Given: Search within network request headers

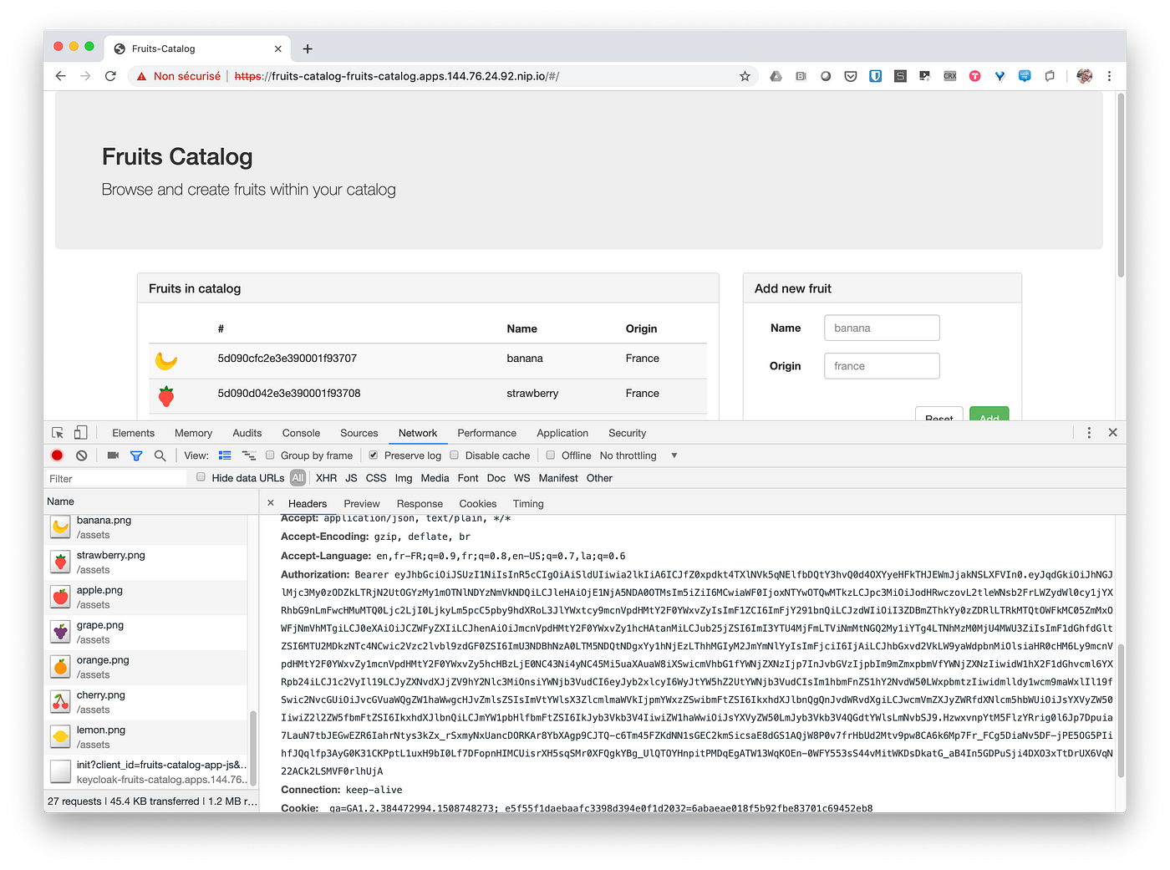Looking at the screenshot, I should point(160,455).
